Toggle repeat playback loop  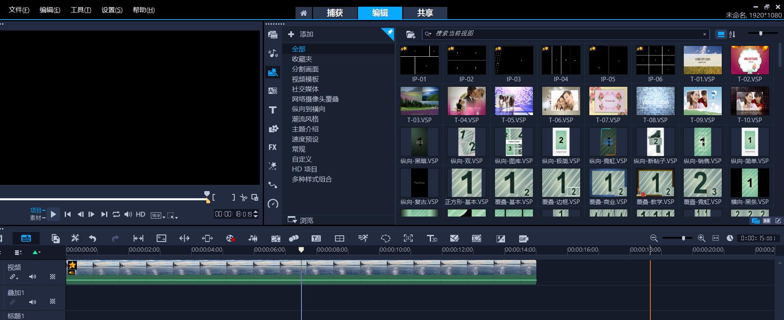pos(116,214)
